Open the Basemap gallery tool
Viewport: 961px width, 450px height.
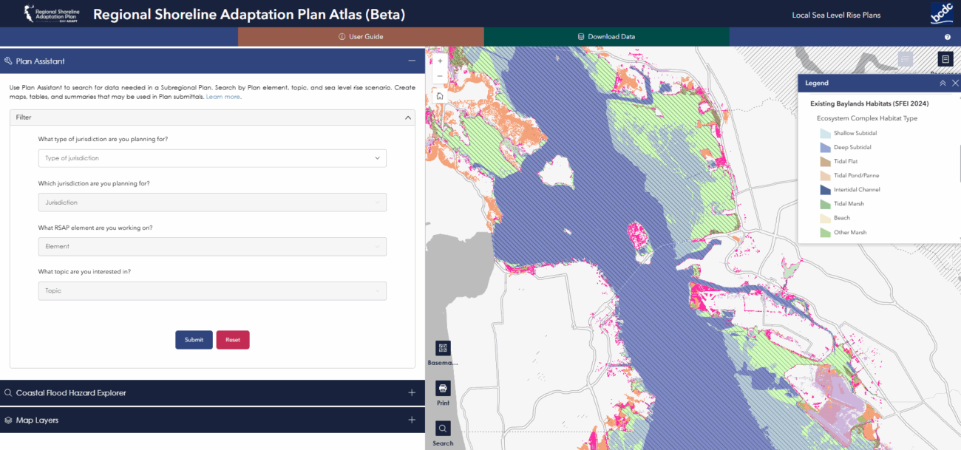pyautogui.click(x=443, y=349)
